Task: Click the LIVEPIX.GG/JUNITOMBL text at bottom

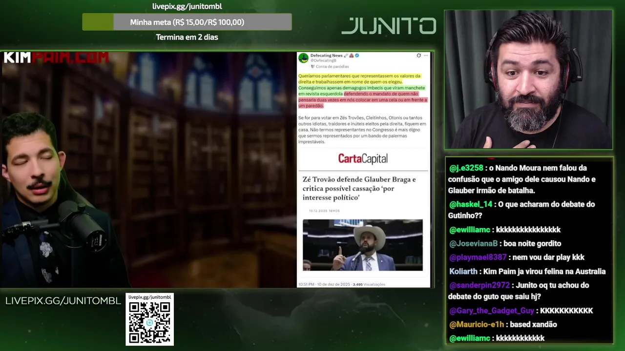Action: [x=63, y=301]
